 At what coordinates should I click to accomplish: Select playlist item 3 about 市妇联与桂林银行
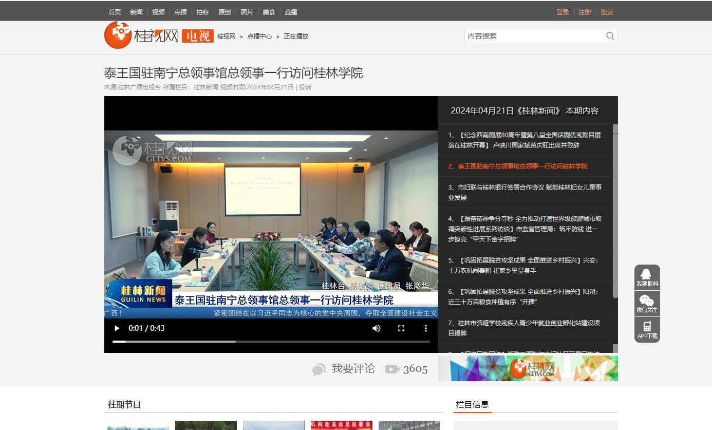tap(524, 192)
